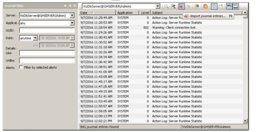
Task: Sort by the Subject column header
Action: 196,12
